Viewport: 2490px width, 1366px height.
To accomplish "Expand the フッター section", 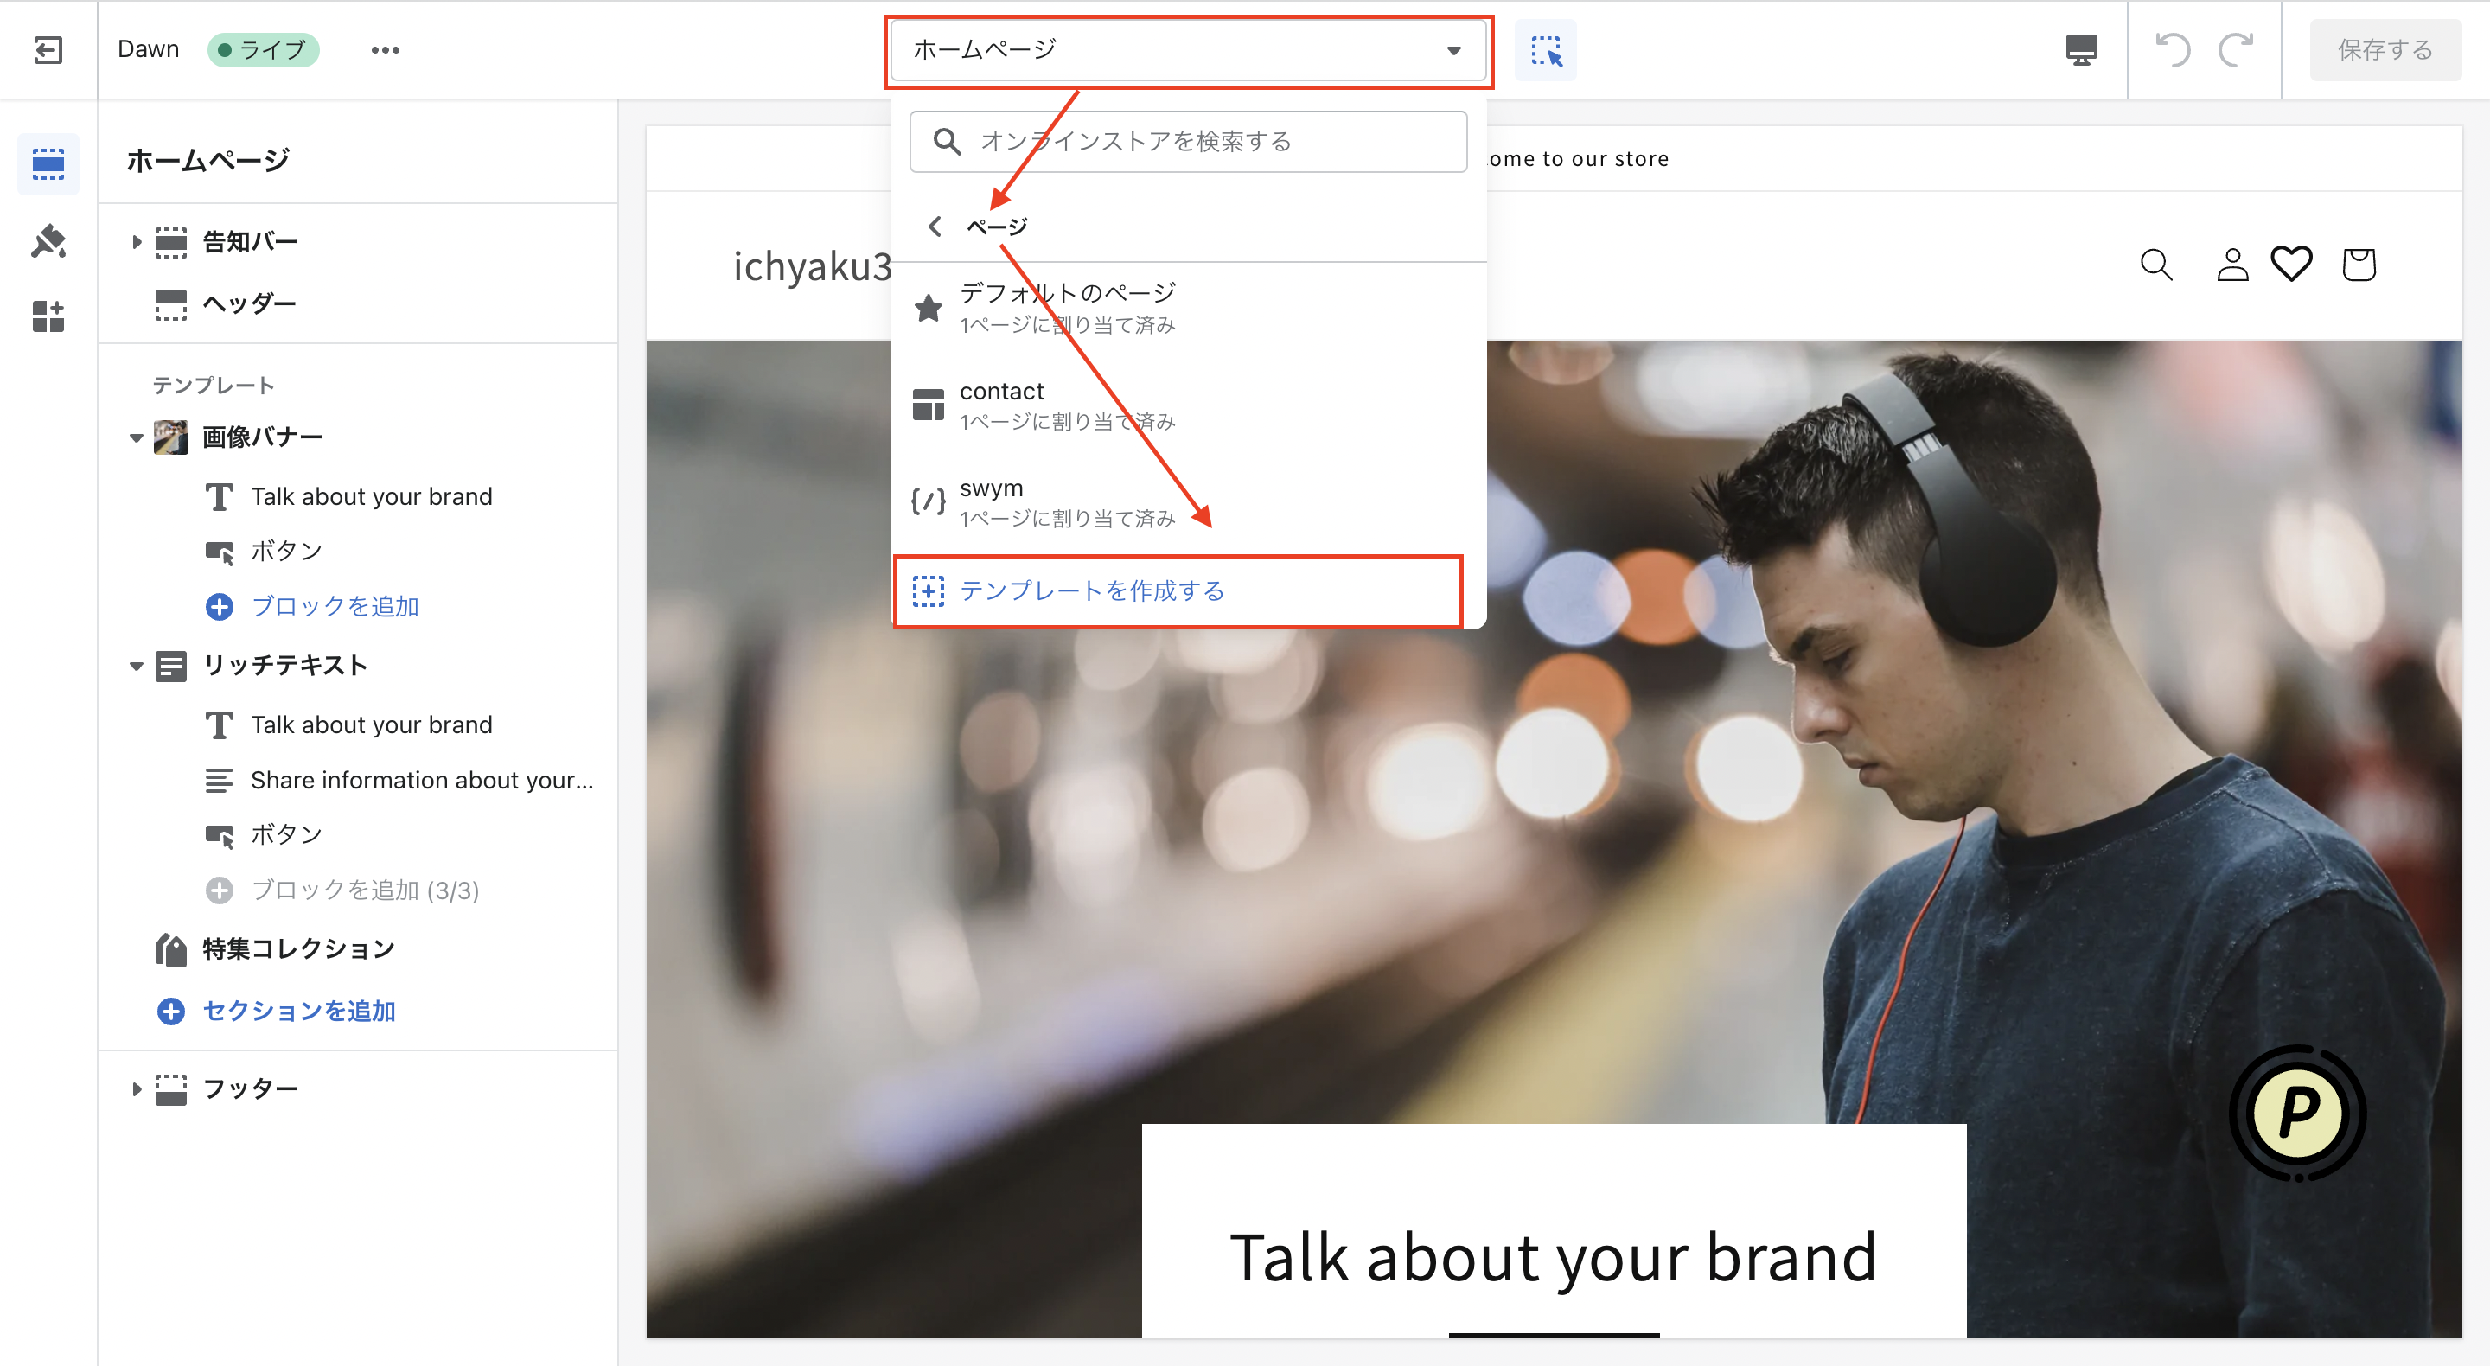I will [137, 1088].
